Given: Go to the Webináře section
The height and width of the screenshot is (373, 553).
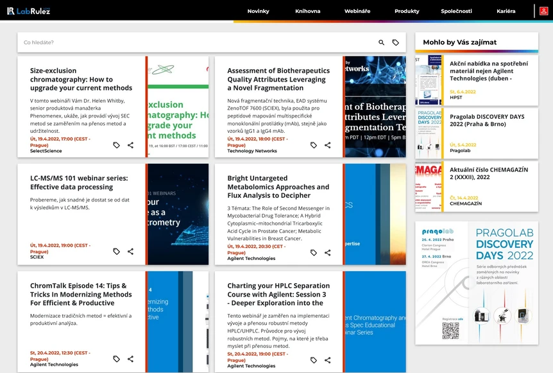Looking at the screenshot, I should pyautogui.click(x=357, y=11).
